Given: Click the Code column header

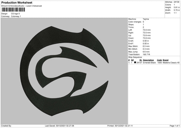Looking at the screenshot, I should 159,60.
